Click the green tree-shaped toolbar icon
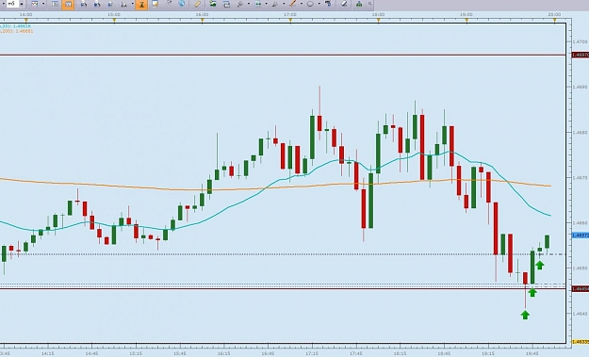Screen dimensions: 589x357 [359, 4]
